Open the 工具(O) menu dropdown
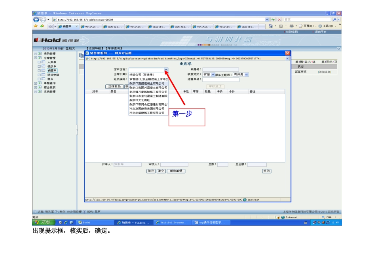Screen dimensions: 376x266 [x=335, y=26]
